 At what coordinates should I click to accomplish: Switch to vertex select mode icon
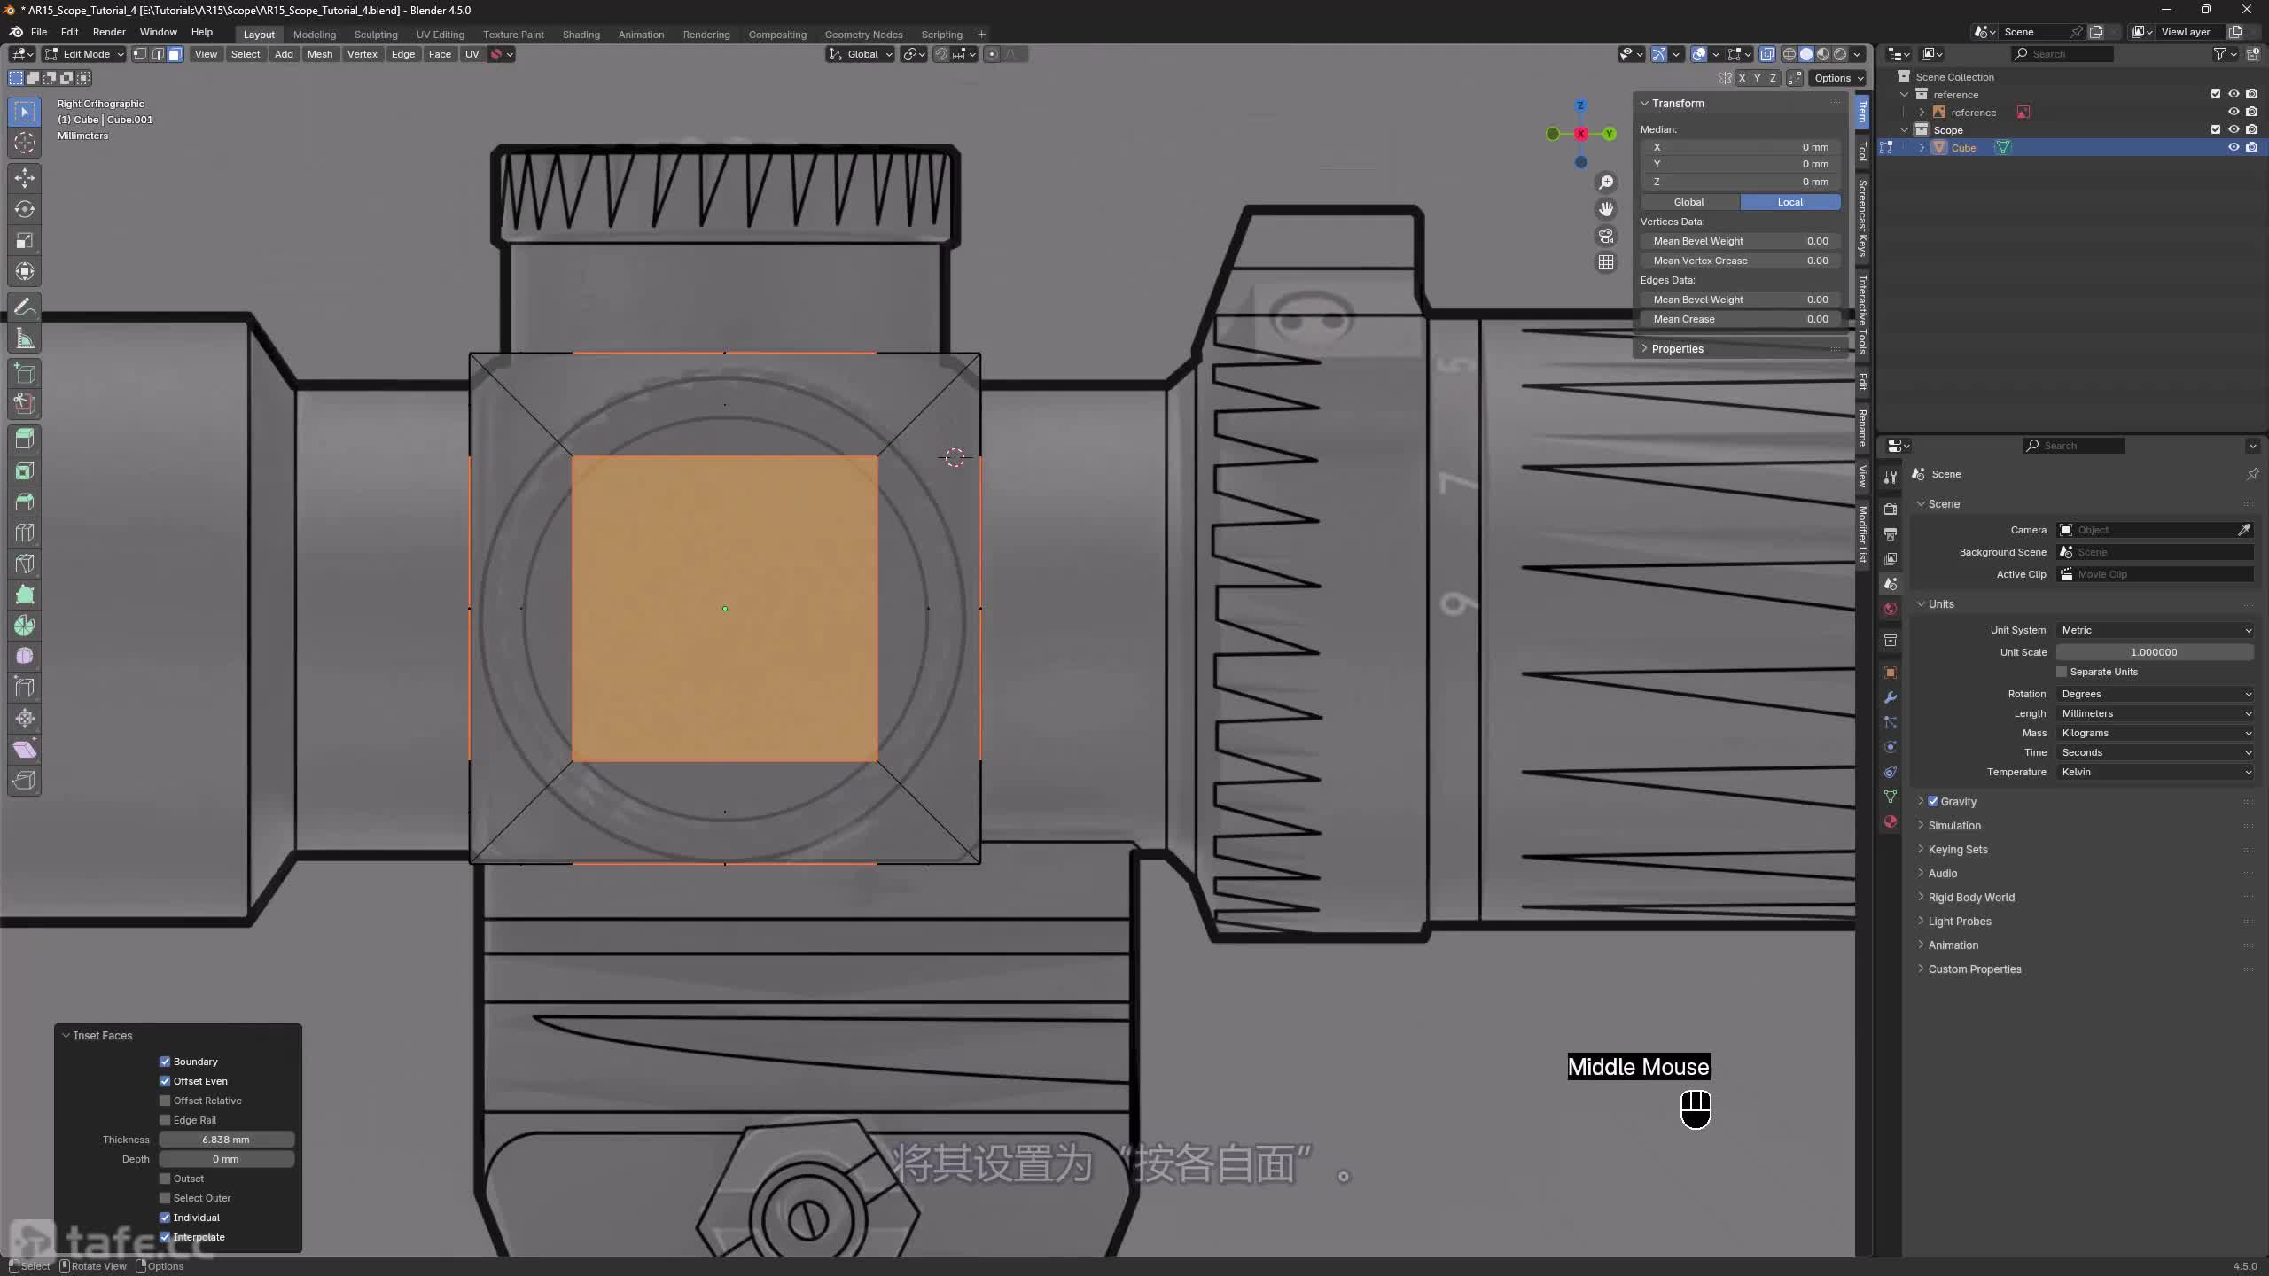click(140, 54)
